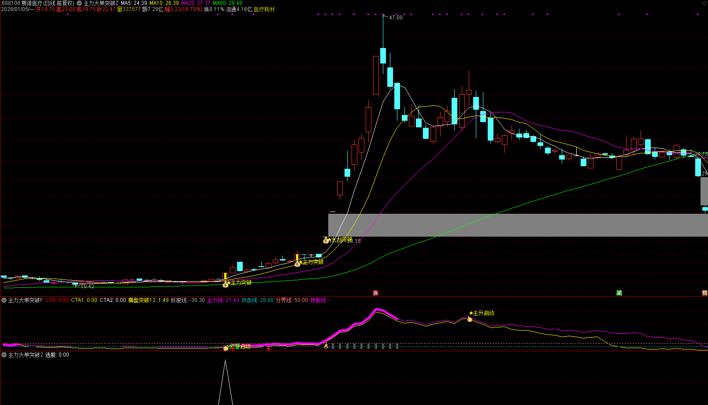Click the 47.00 high price label
Viewport: 708px width, 405px height.
click(396, 18)
